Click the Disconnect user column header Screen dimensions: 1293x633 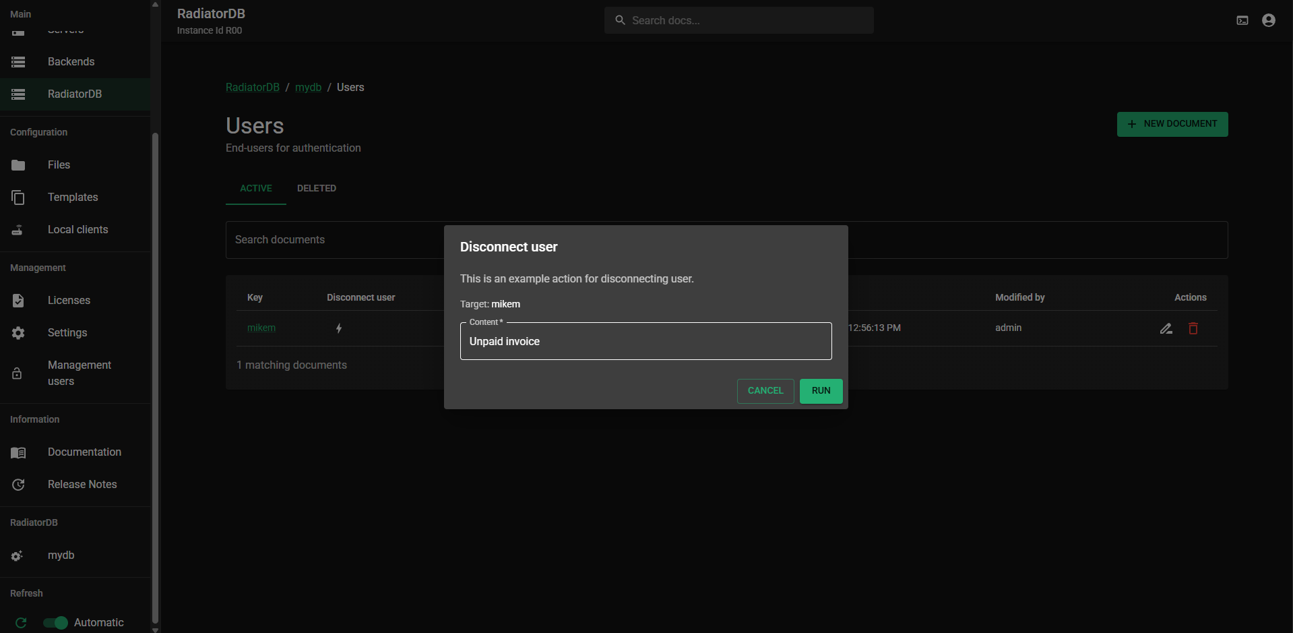point(360,298)
